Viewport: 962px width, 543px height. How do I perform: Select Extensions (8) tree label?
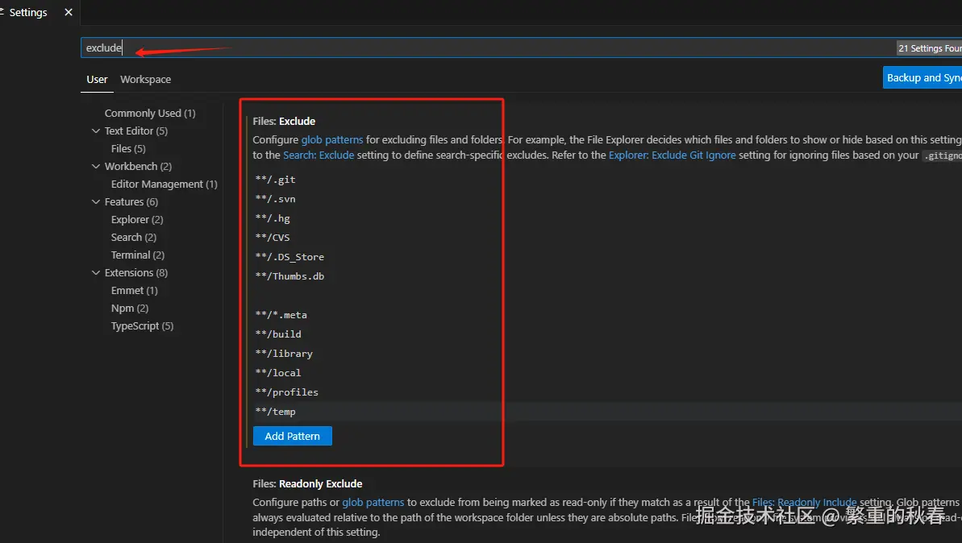[x=135, y=273]
